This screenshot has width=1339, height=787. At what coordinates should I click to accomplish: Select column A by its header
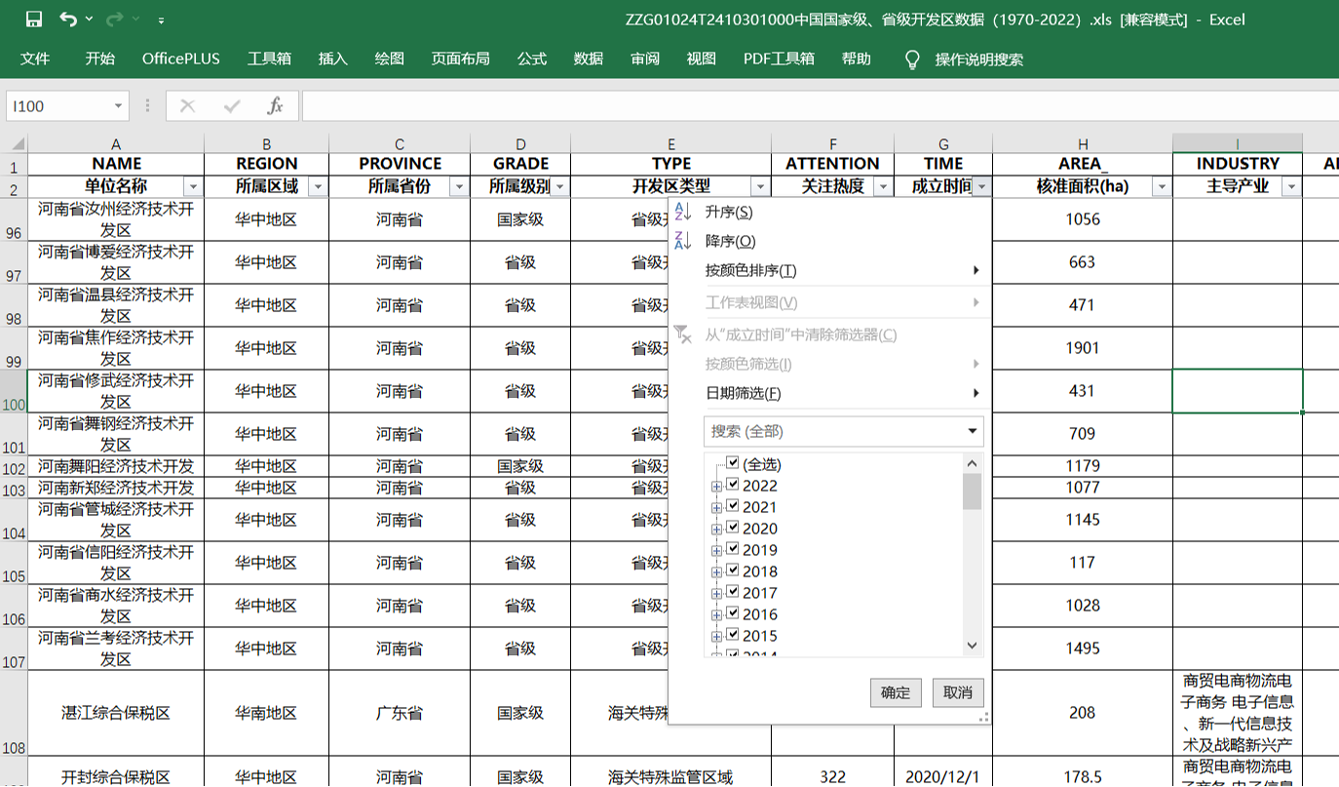click(x=116, y=143)
